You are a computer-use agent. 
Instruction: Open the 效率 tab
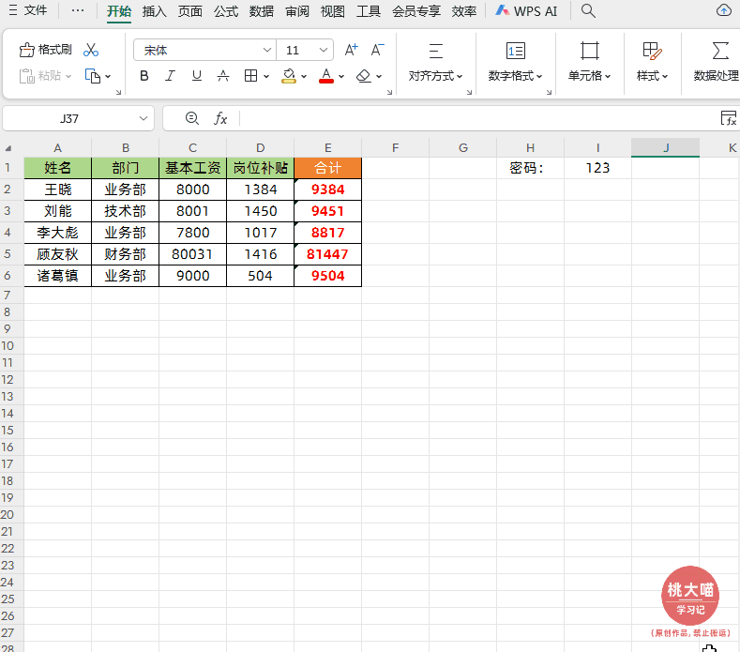pyautogui.click(x=464, y=11)
